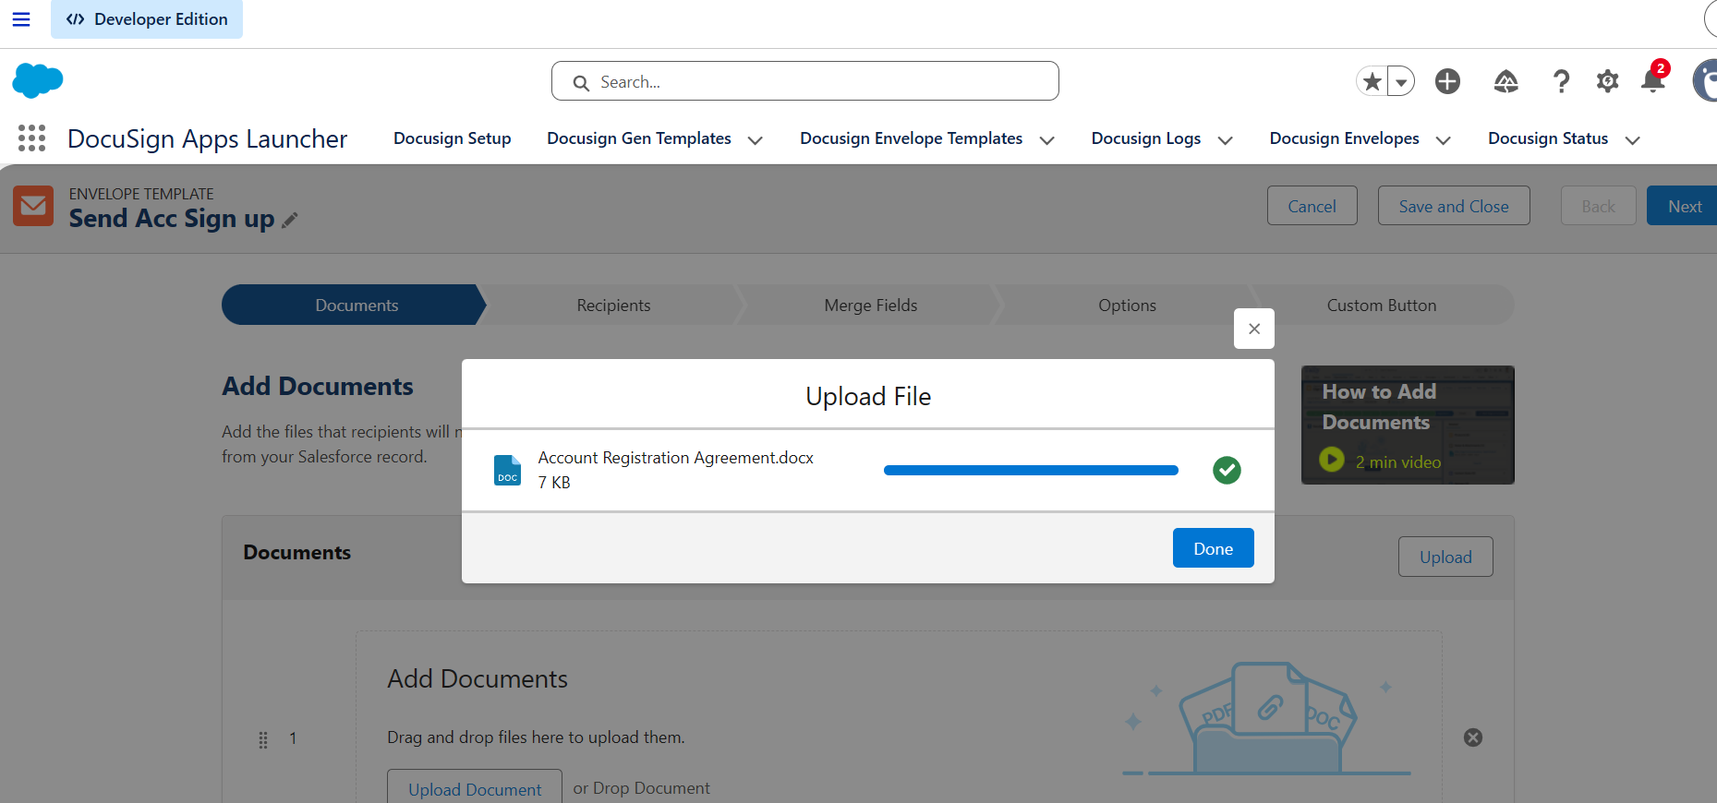This screenshot has width=1717, height=803.
Task: Open the Docusign Envelope Templates tab
Action: tap(911, 138)
